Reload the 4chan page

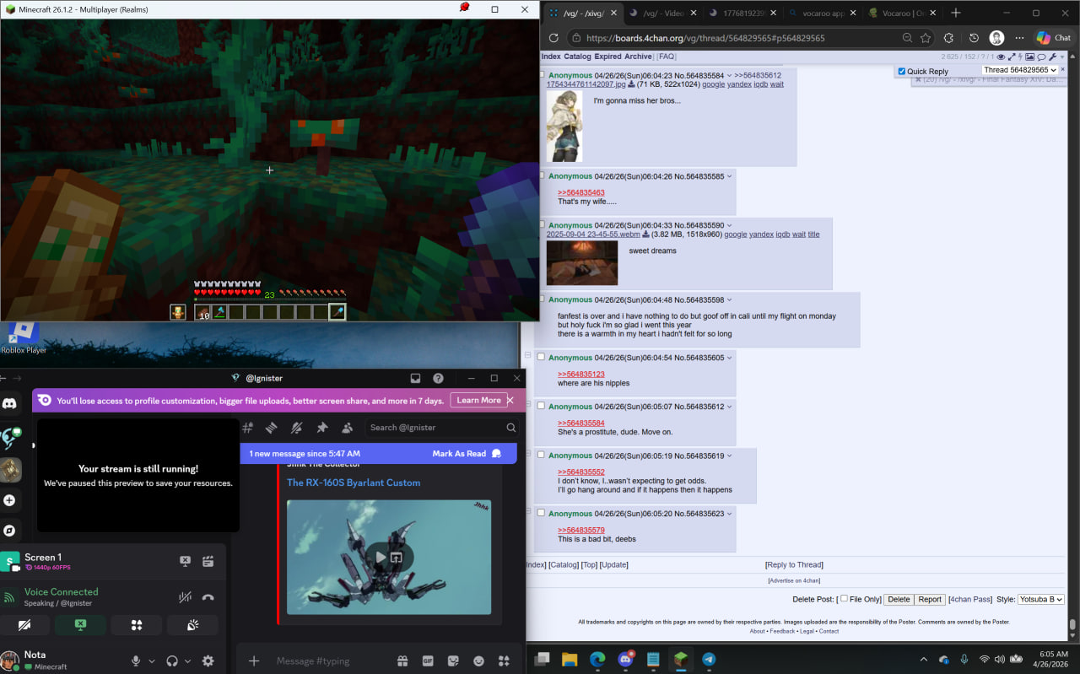coord(553,38)
